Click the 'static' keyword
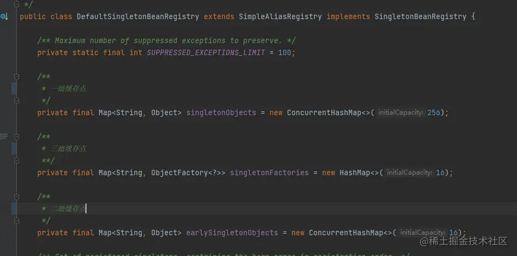Screen dimensions: 517x256 (x=85, y=52)
